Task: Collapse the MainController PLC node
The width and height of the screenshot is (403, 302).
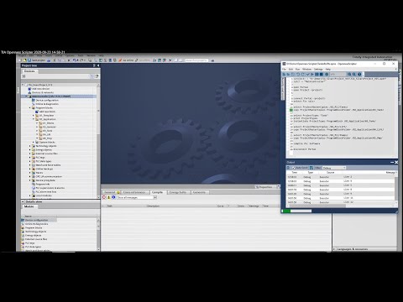Action: (x=26, y=96)
